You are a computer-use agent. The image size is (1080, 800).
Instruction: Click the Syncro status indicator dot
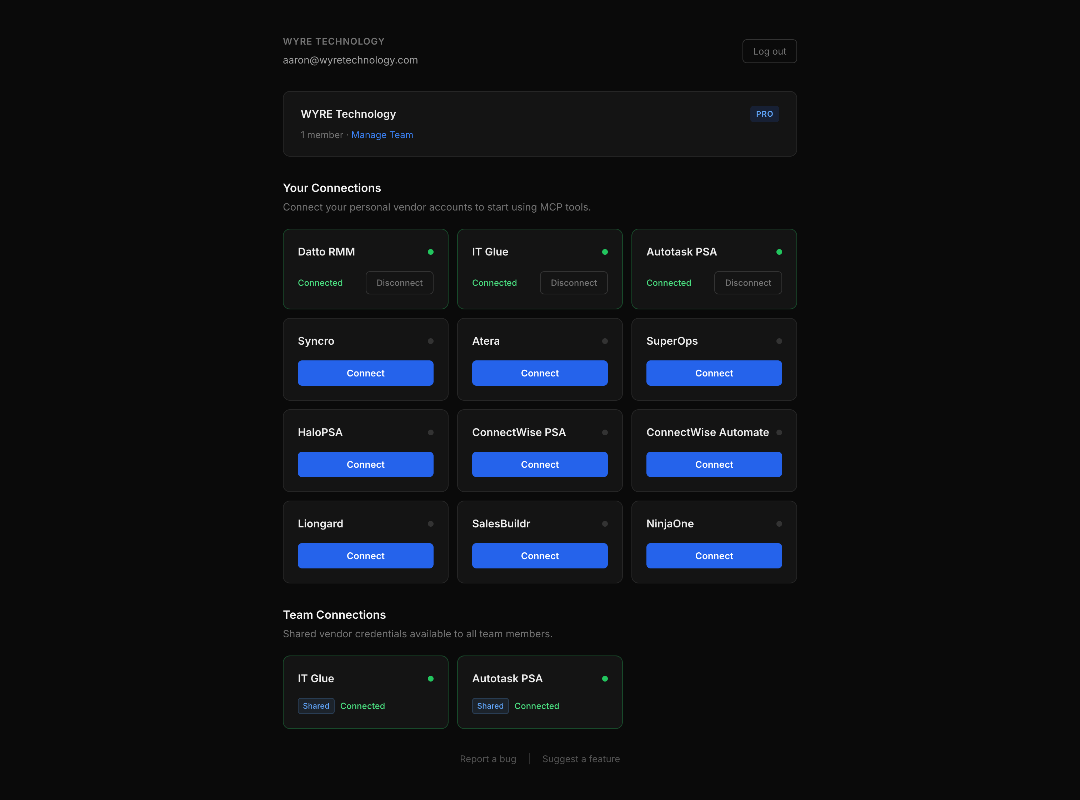click(431, 341)
